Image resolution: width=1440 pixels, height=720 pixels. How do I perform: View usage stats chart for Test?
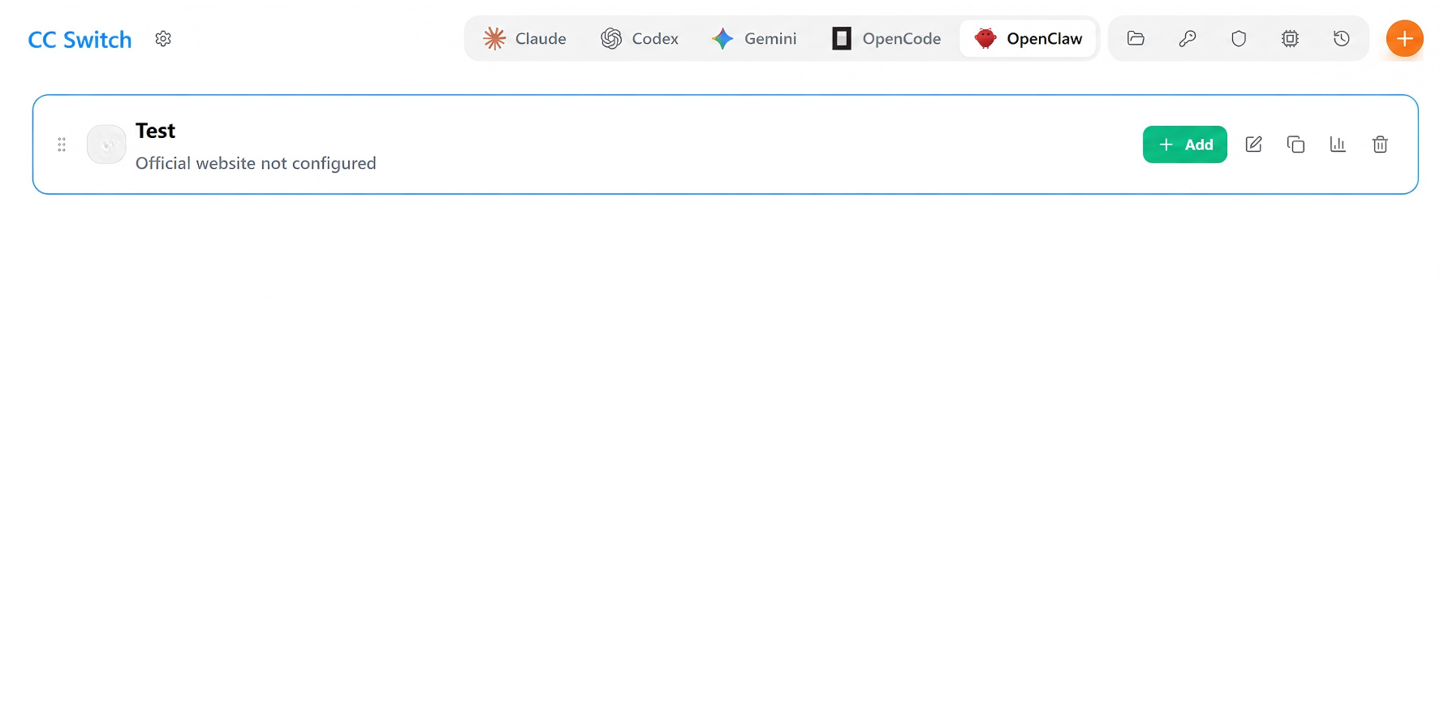click(x=1338, y=144)
